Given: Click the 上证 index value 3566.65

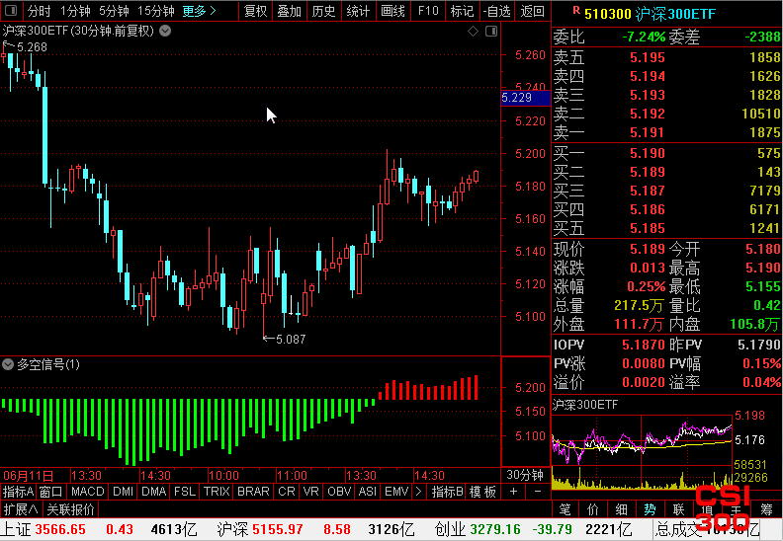Looking at the screenshot, I should coord(60,529).
